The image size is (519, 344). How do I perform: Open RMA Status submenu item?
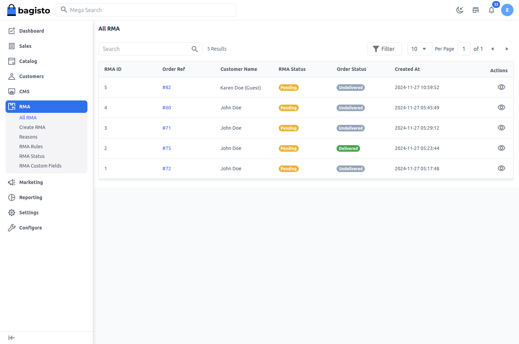[32, 156]
